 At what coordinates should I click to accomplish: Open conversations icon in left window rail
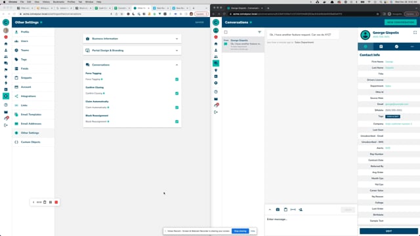click(x=6, y=63)
